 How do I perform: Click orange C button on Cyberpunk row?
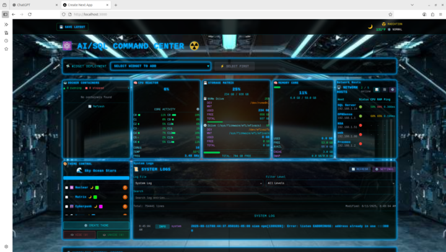tap(125, 207)
